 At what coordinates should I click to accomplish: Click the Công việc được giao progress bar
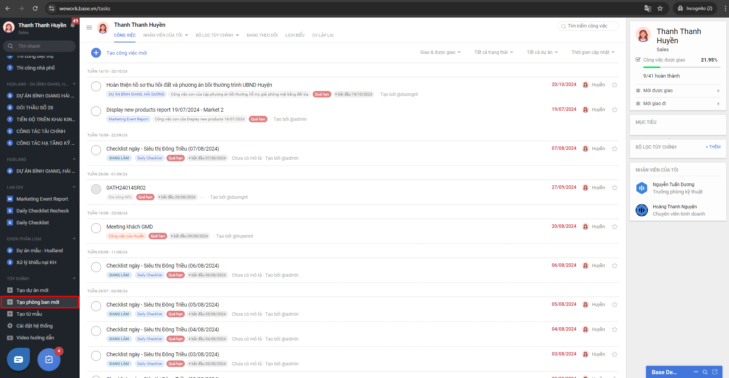pos(682,67)
